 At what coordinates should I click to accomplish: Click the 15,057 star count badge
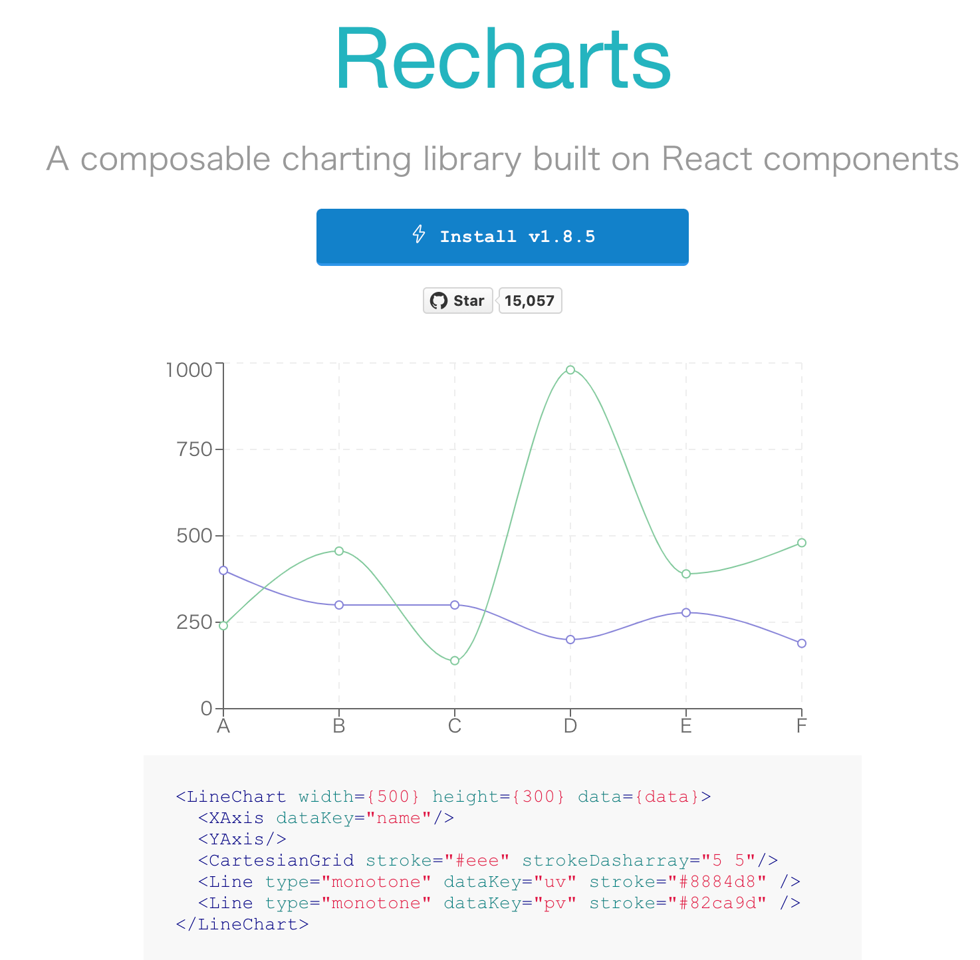530,300
